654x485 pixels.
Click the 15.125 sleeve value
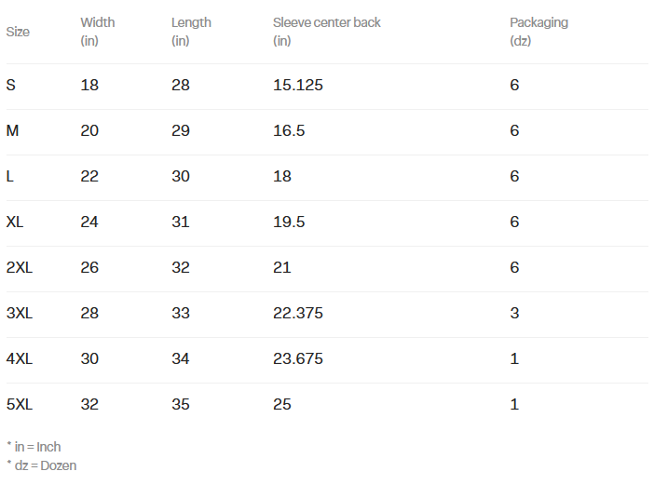[298, 85]
